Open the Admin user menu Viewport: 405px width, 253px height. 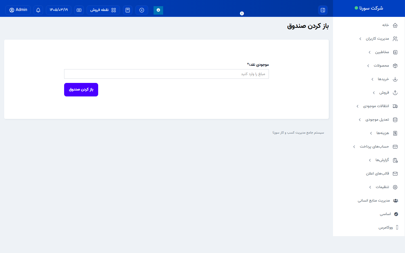pyautogui.click(x=18, y=10)
